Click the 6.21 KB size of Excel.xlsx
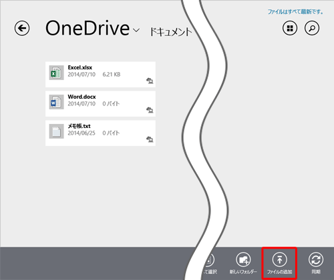 click(x=112, y=75)
